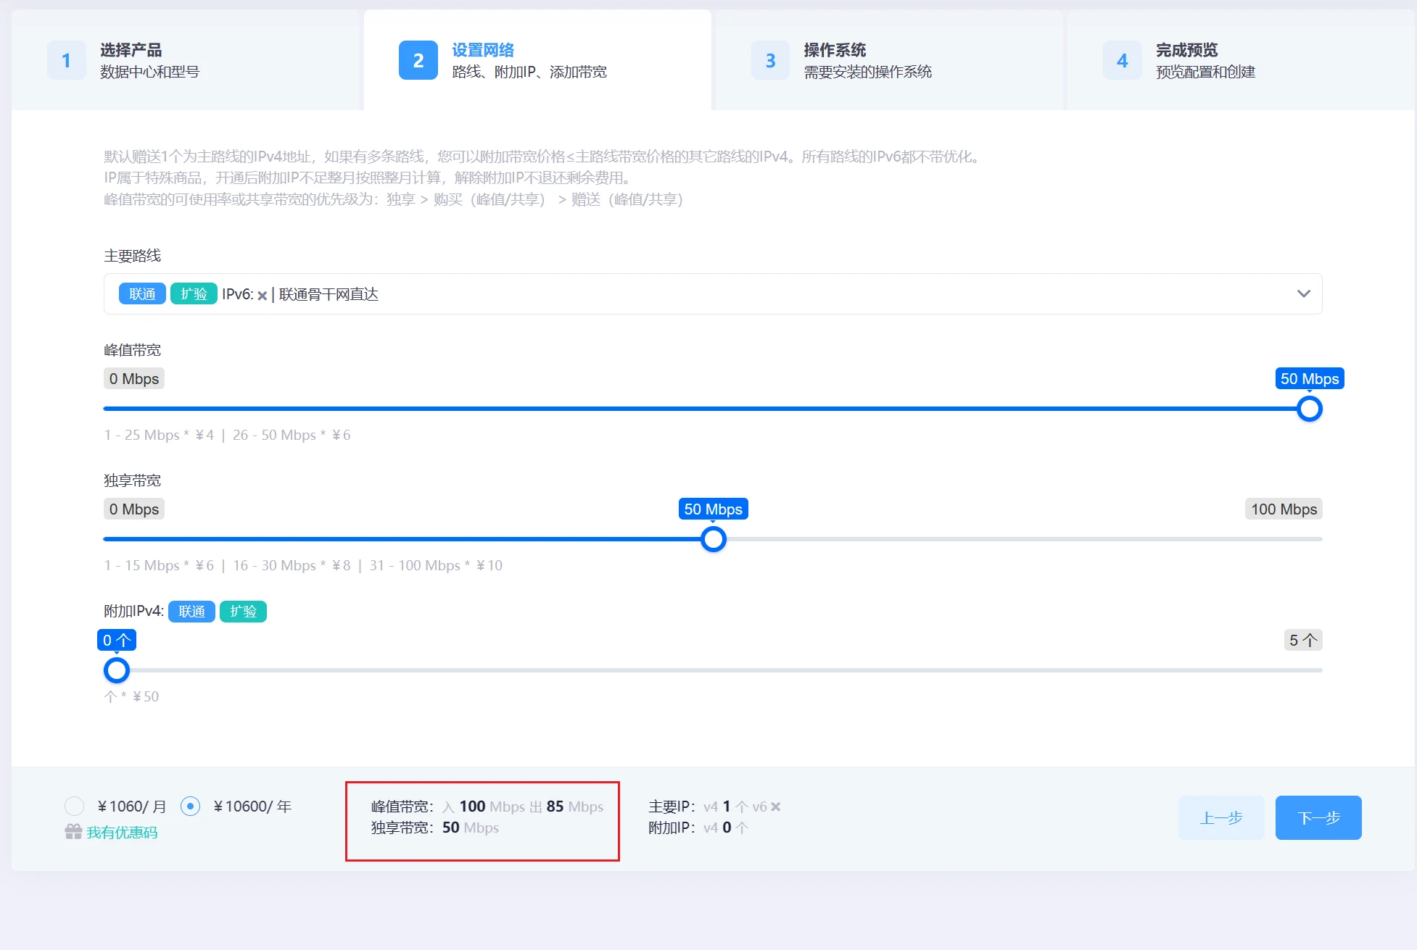Click step 1 number badge
The width and height of the screenshot is (1417, 950).
66,60
